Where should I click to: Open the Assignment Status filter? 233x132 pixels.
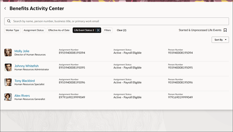[x=34, y=30]
